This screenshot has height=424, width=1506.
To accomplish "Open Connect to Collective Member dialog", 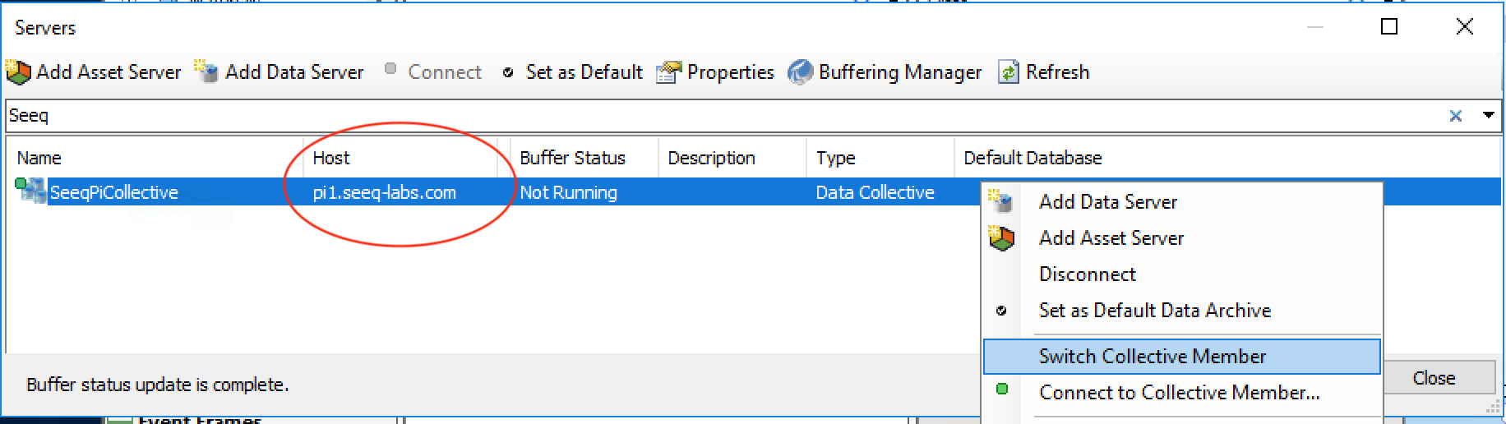I will 1179,392.
